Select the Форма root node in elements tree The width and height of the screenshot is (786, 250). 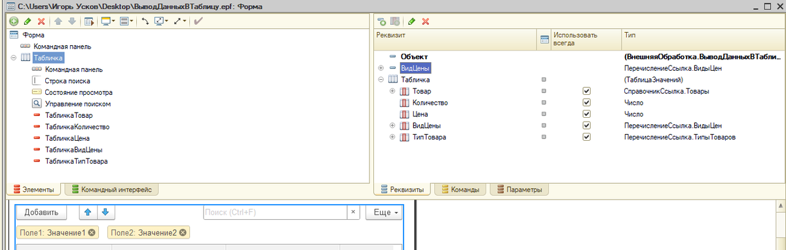click(33, 35)
